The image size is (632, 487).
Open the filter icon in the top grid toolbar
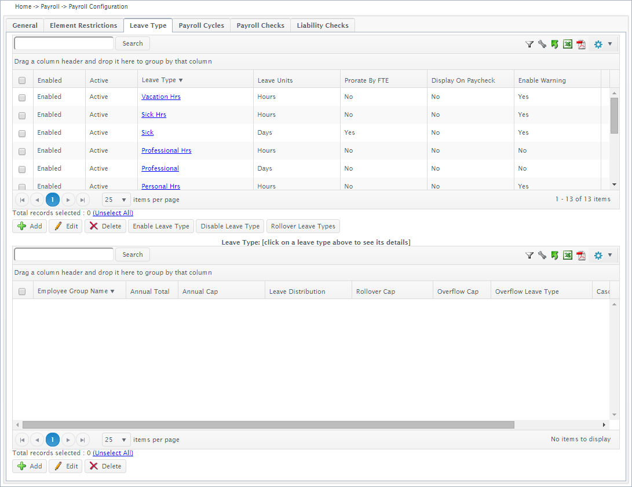[529, 44]
